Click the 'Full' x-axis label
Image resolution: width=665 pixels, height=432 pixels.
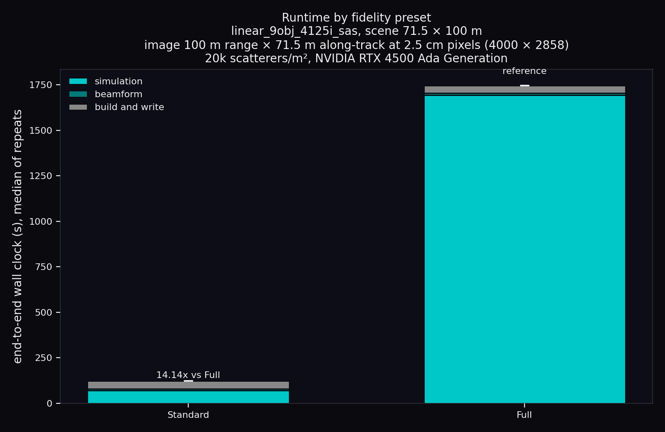525,415
